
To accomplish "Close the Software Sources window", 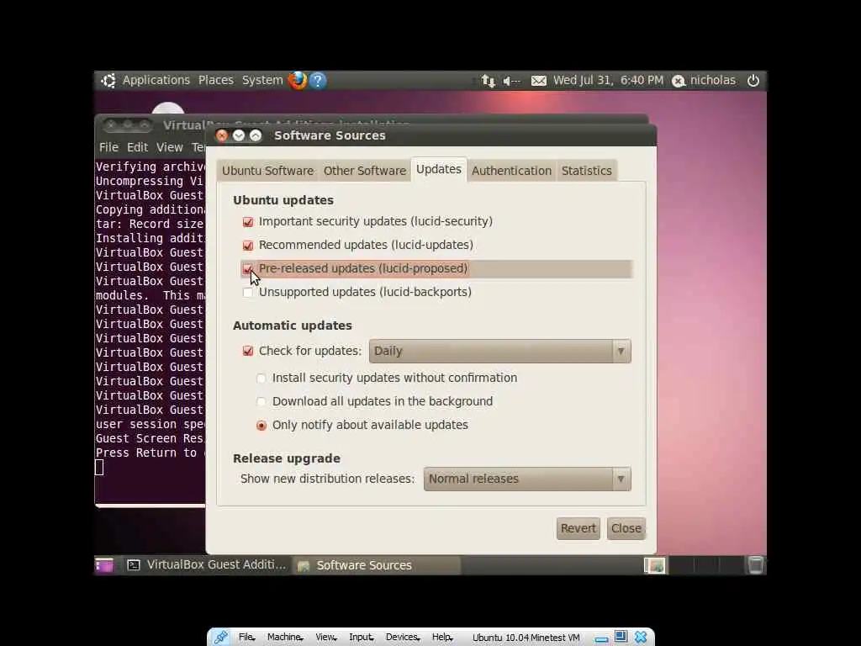I will [x=222, y=135].
